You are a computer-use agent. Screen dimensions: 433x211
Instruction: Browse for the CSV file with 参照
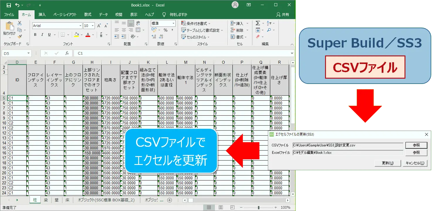point(416,145)
